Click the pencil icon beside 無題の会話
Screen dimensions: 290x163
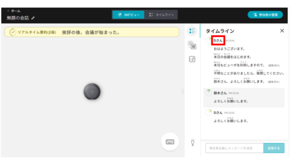[x=33, y=18]
